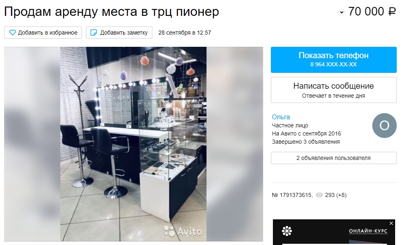Click the round avatar with letter O
This screenshot has height=245, width=411.
[x=384, y=126]
